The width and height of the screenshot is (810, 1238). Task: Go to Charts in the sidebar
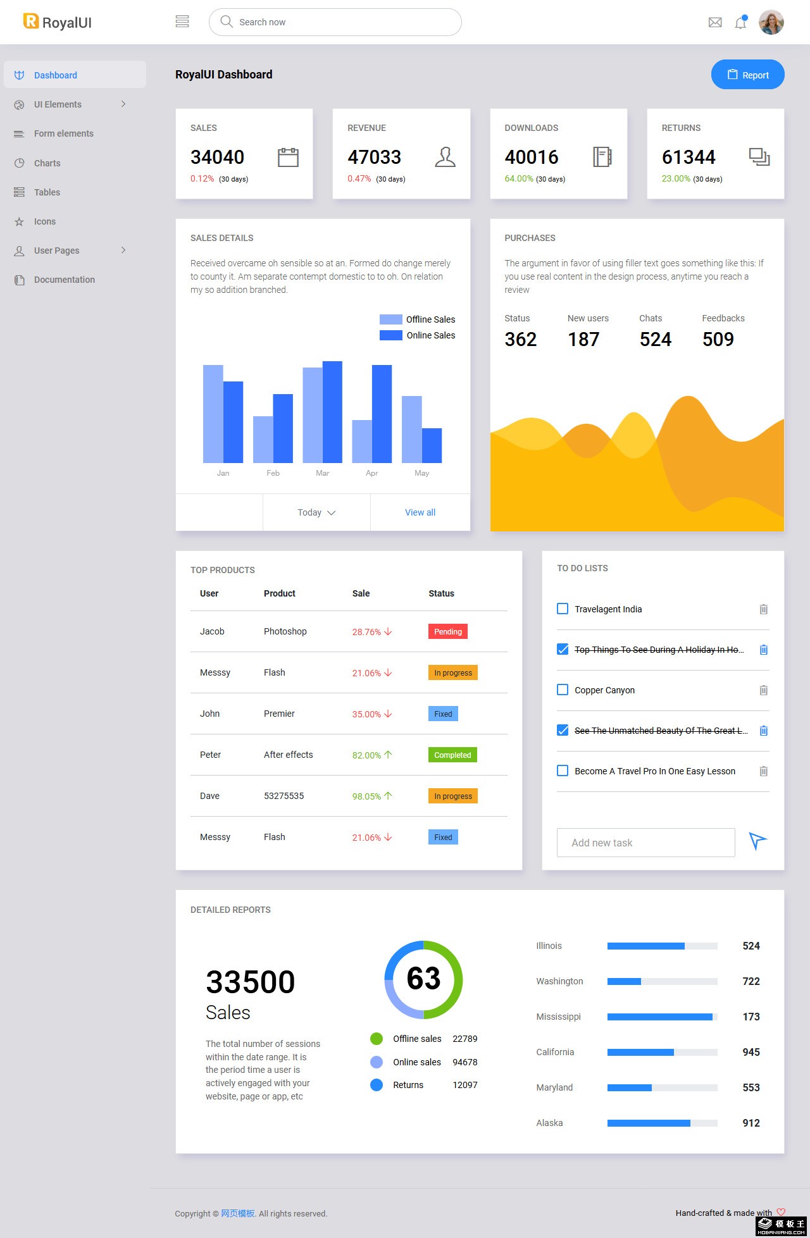pyautogui.click(x=47, y=163)
